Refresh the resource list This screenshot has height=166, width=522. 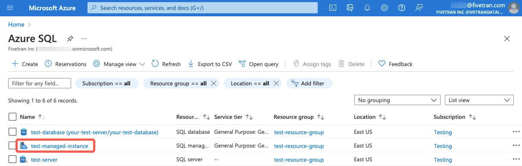pyautogui.click(x=166, y=64)
